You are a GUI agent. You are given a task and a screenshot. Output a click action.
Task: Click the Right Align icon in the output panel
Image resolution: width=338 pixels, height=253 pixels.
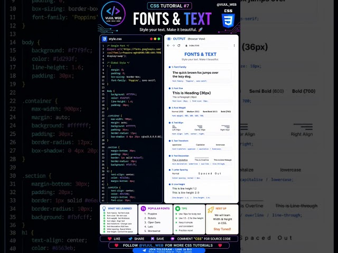[x=226, y=126]
